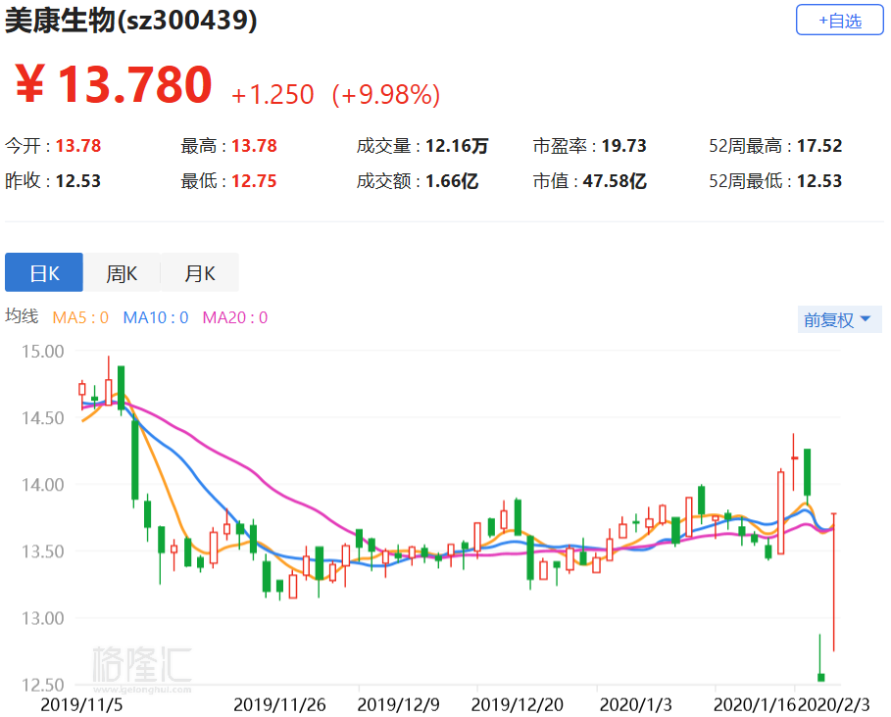Click the 2020/2/3 date axis label
The height and width of the screenshot is (717, 891).
point(833,705)
